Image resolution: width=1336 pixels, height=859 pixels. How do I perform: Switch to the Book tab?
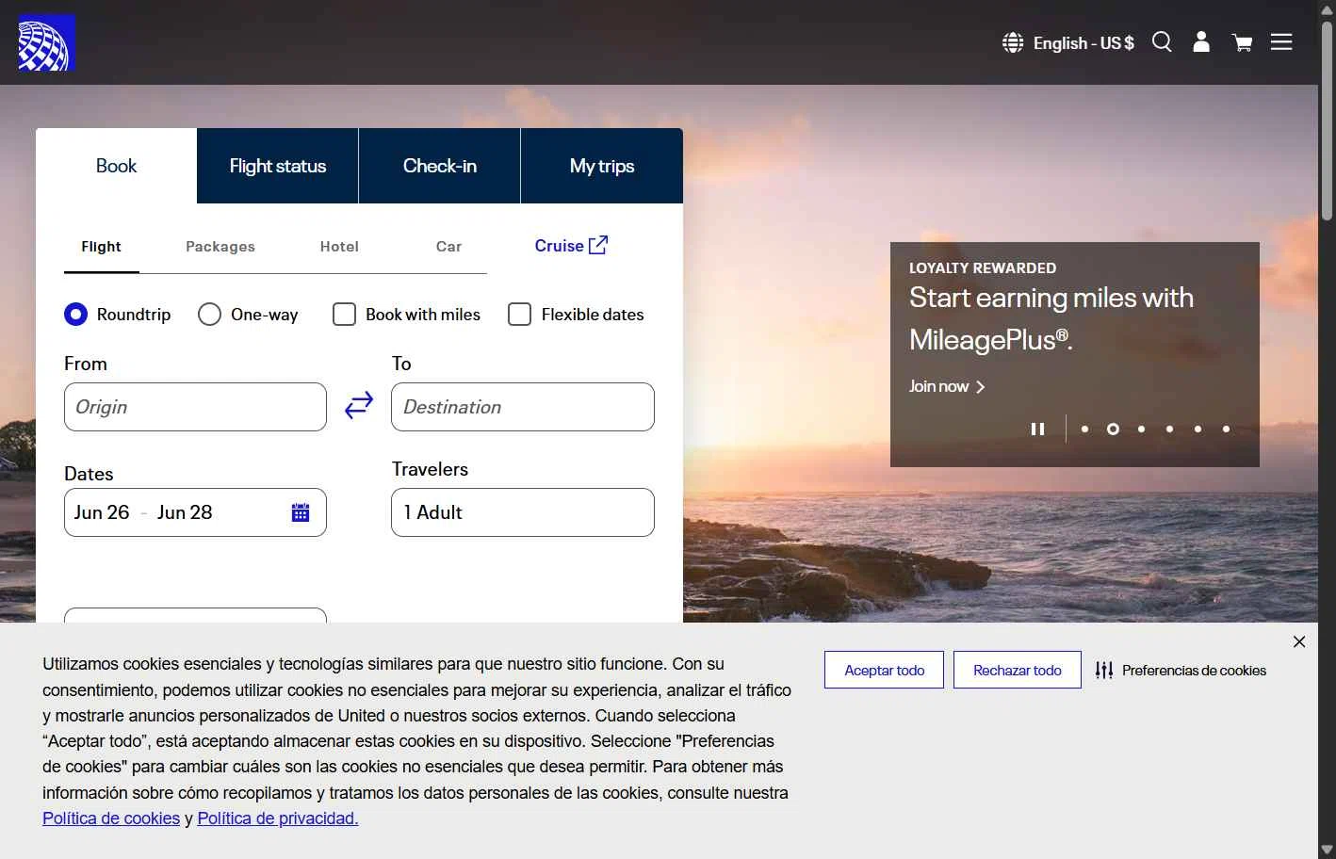click(x=117, y=166)
